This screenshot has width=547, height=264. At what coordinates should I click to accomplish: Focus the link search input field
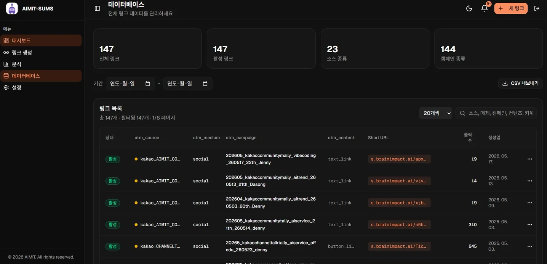[x=496, y=113]
